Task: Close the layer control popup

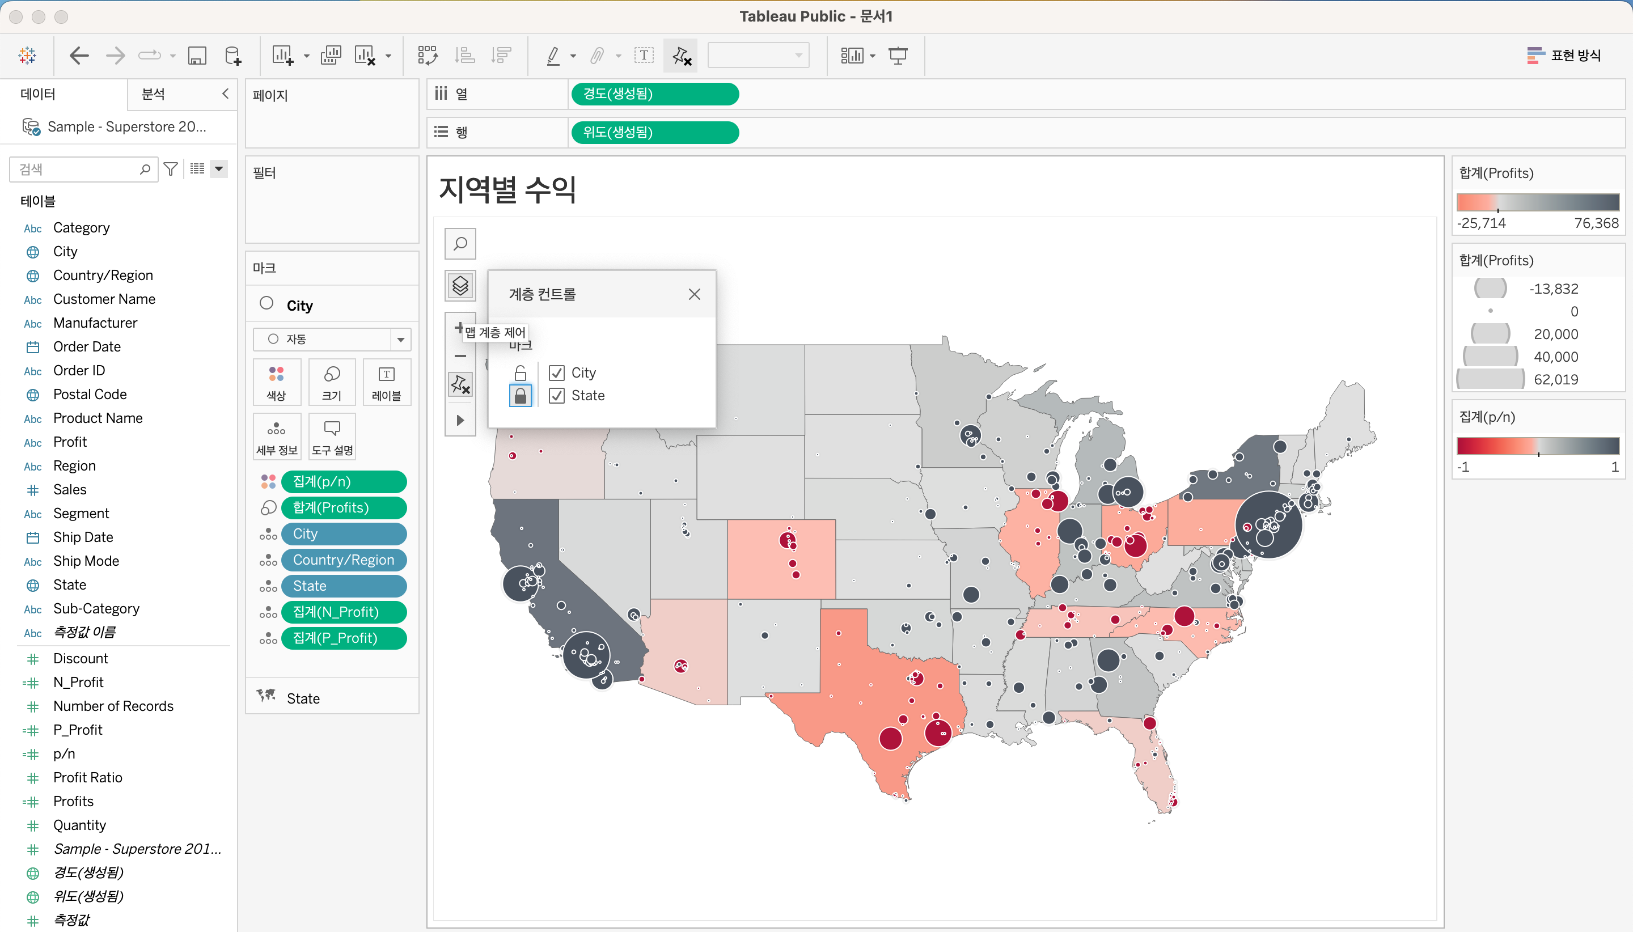Action: (x=695, y=294)
